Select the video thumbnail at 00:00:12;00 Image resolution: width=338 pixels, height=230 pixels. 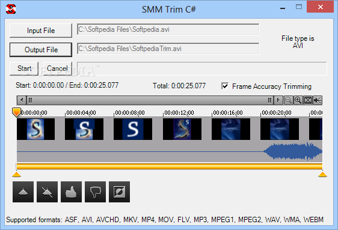click(182, 129)
